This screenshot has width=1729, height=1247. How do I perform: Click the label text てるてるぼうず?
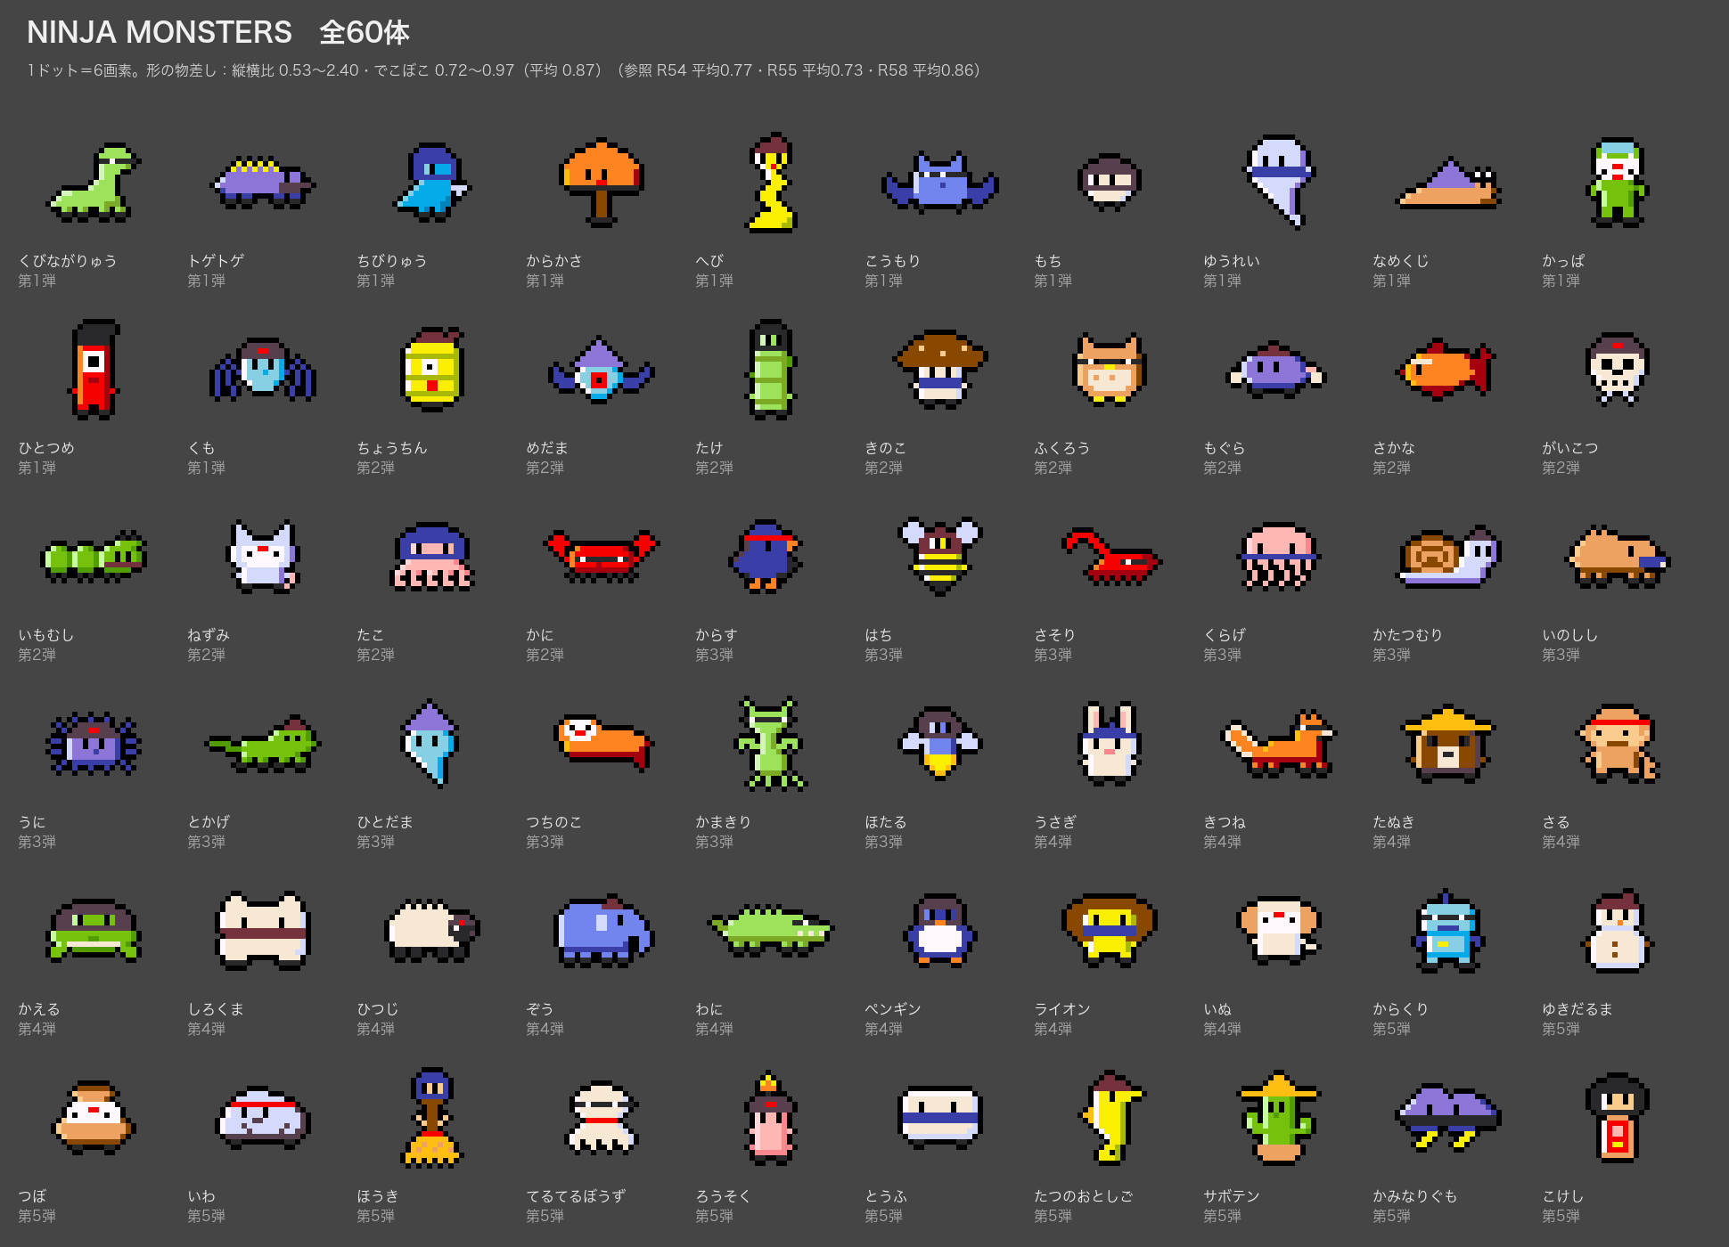(x=576, y=1196)
